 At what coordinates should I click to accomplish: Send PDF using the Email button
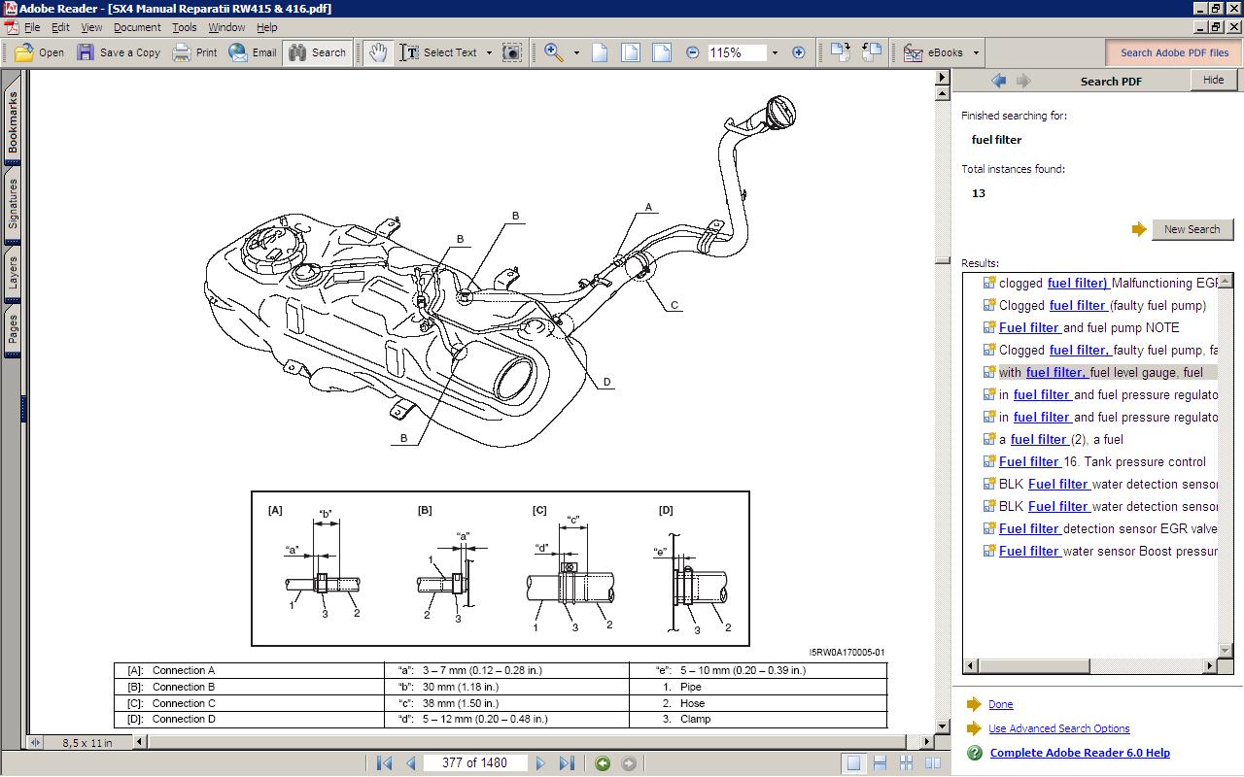pyautogui.click(x=253, y=52)
